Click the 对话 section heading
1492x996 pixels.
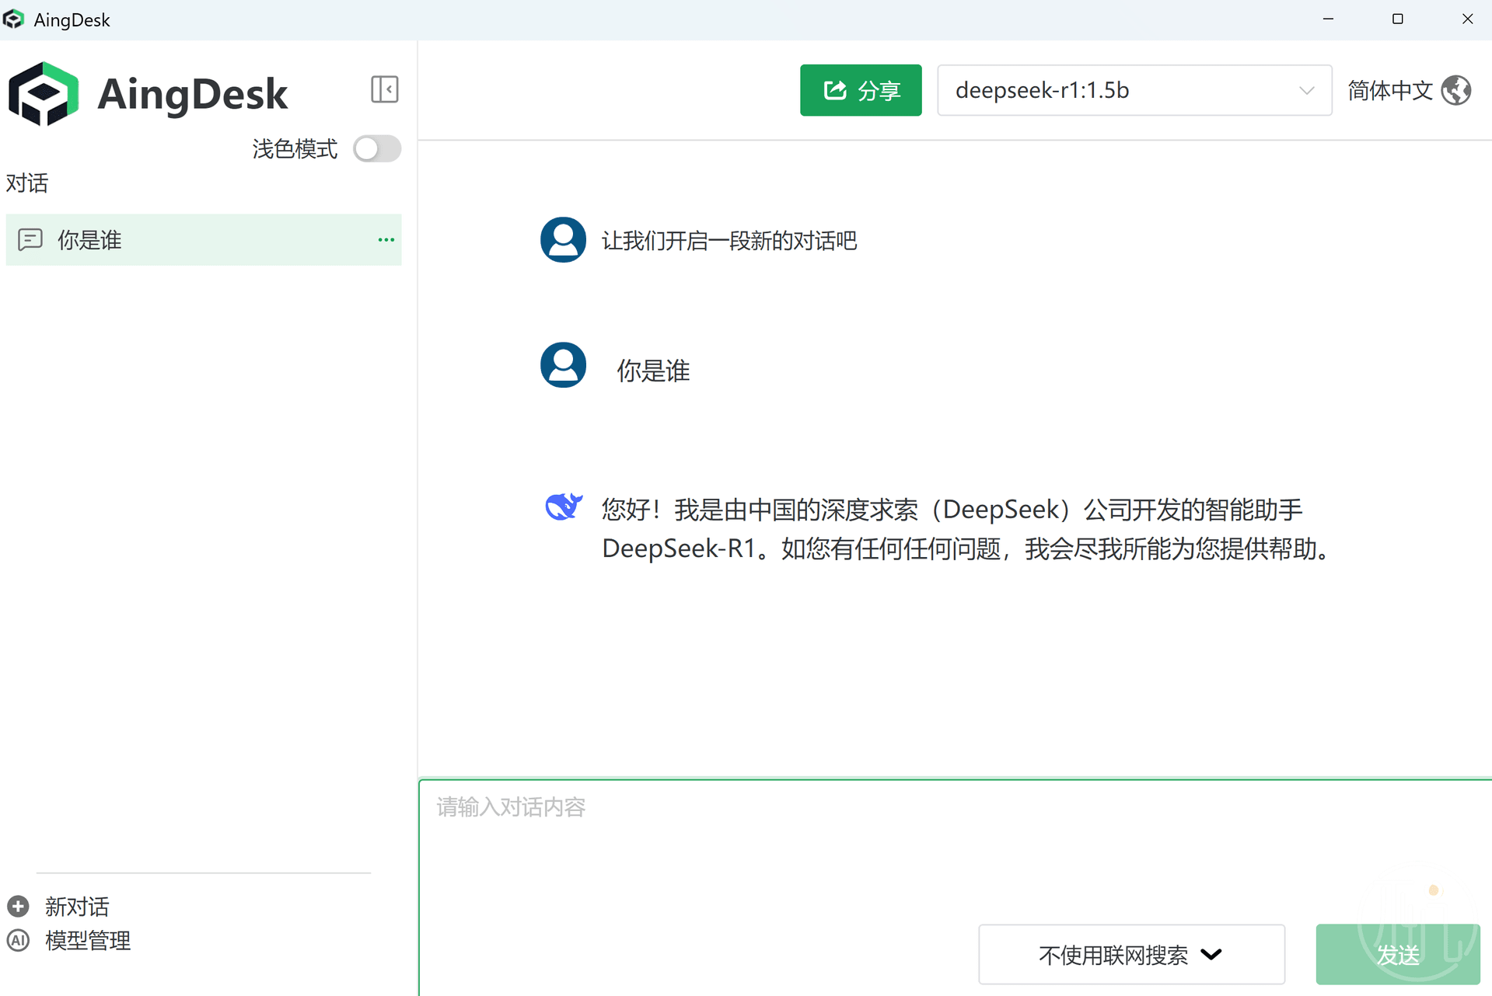point(27,183)
